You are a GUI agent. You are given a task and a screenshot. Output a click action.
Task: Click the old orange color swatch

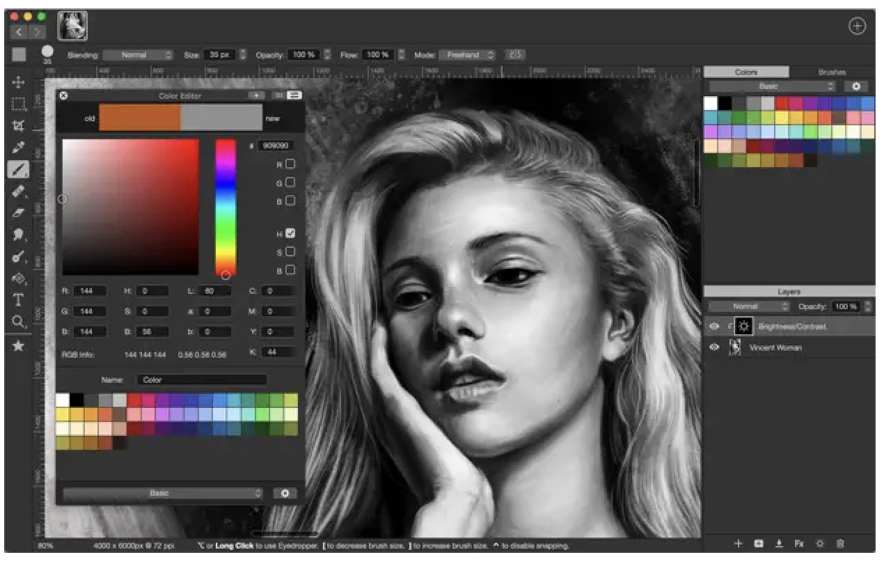click(x=140, y=118)
